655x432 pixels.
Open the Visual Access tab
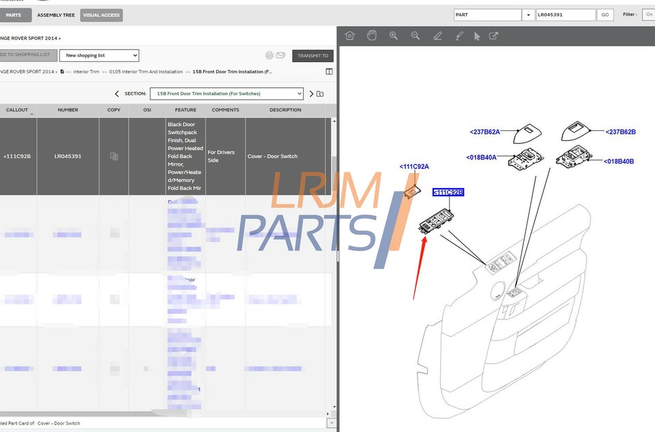pyautogui.click(x=101, y=15)
